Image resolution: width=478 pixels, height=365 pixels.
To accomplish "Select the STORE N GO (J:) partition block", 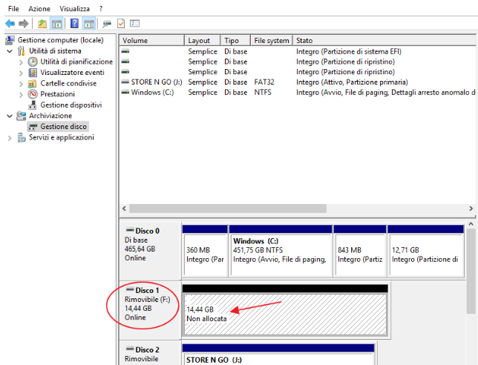I will tap(278, 355).
